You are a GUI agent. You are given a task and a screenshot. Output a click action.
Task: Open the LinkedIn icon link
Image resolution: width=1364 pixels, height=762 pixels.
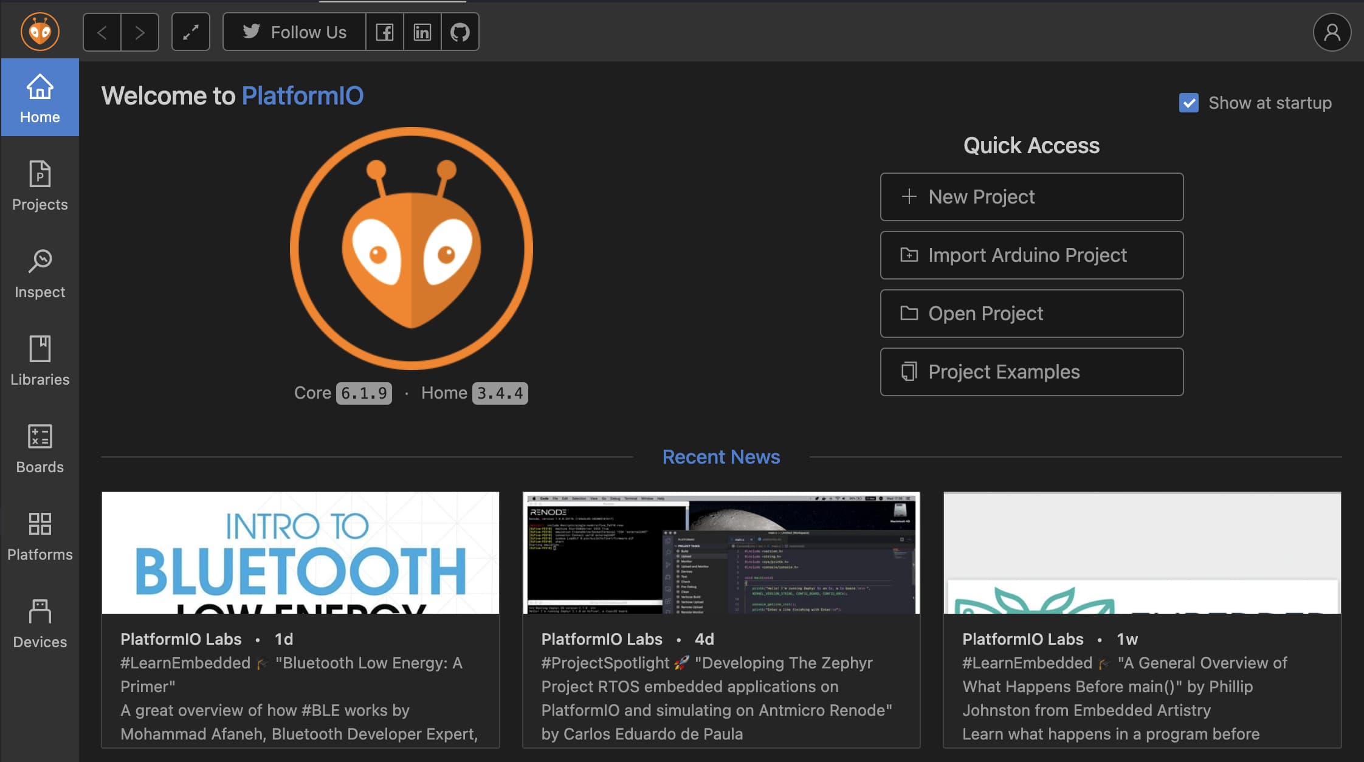[x=422, y=32]
